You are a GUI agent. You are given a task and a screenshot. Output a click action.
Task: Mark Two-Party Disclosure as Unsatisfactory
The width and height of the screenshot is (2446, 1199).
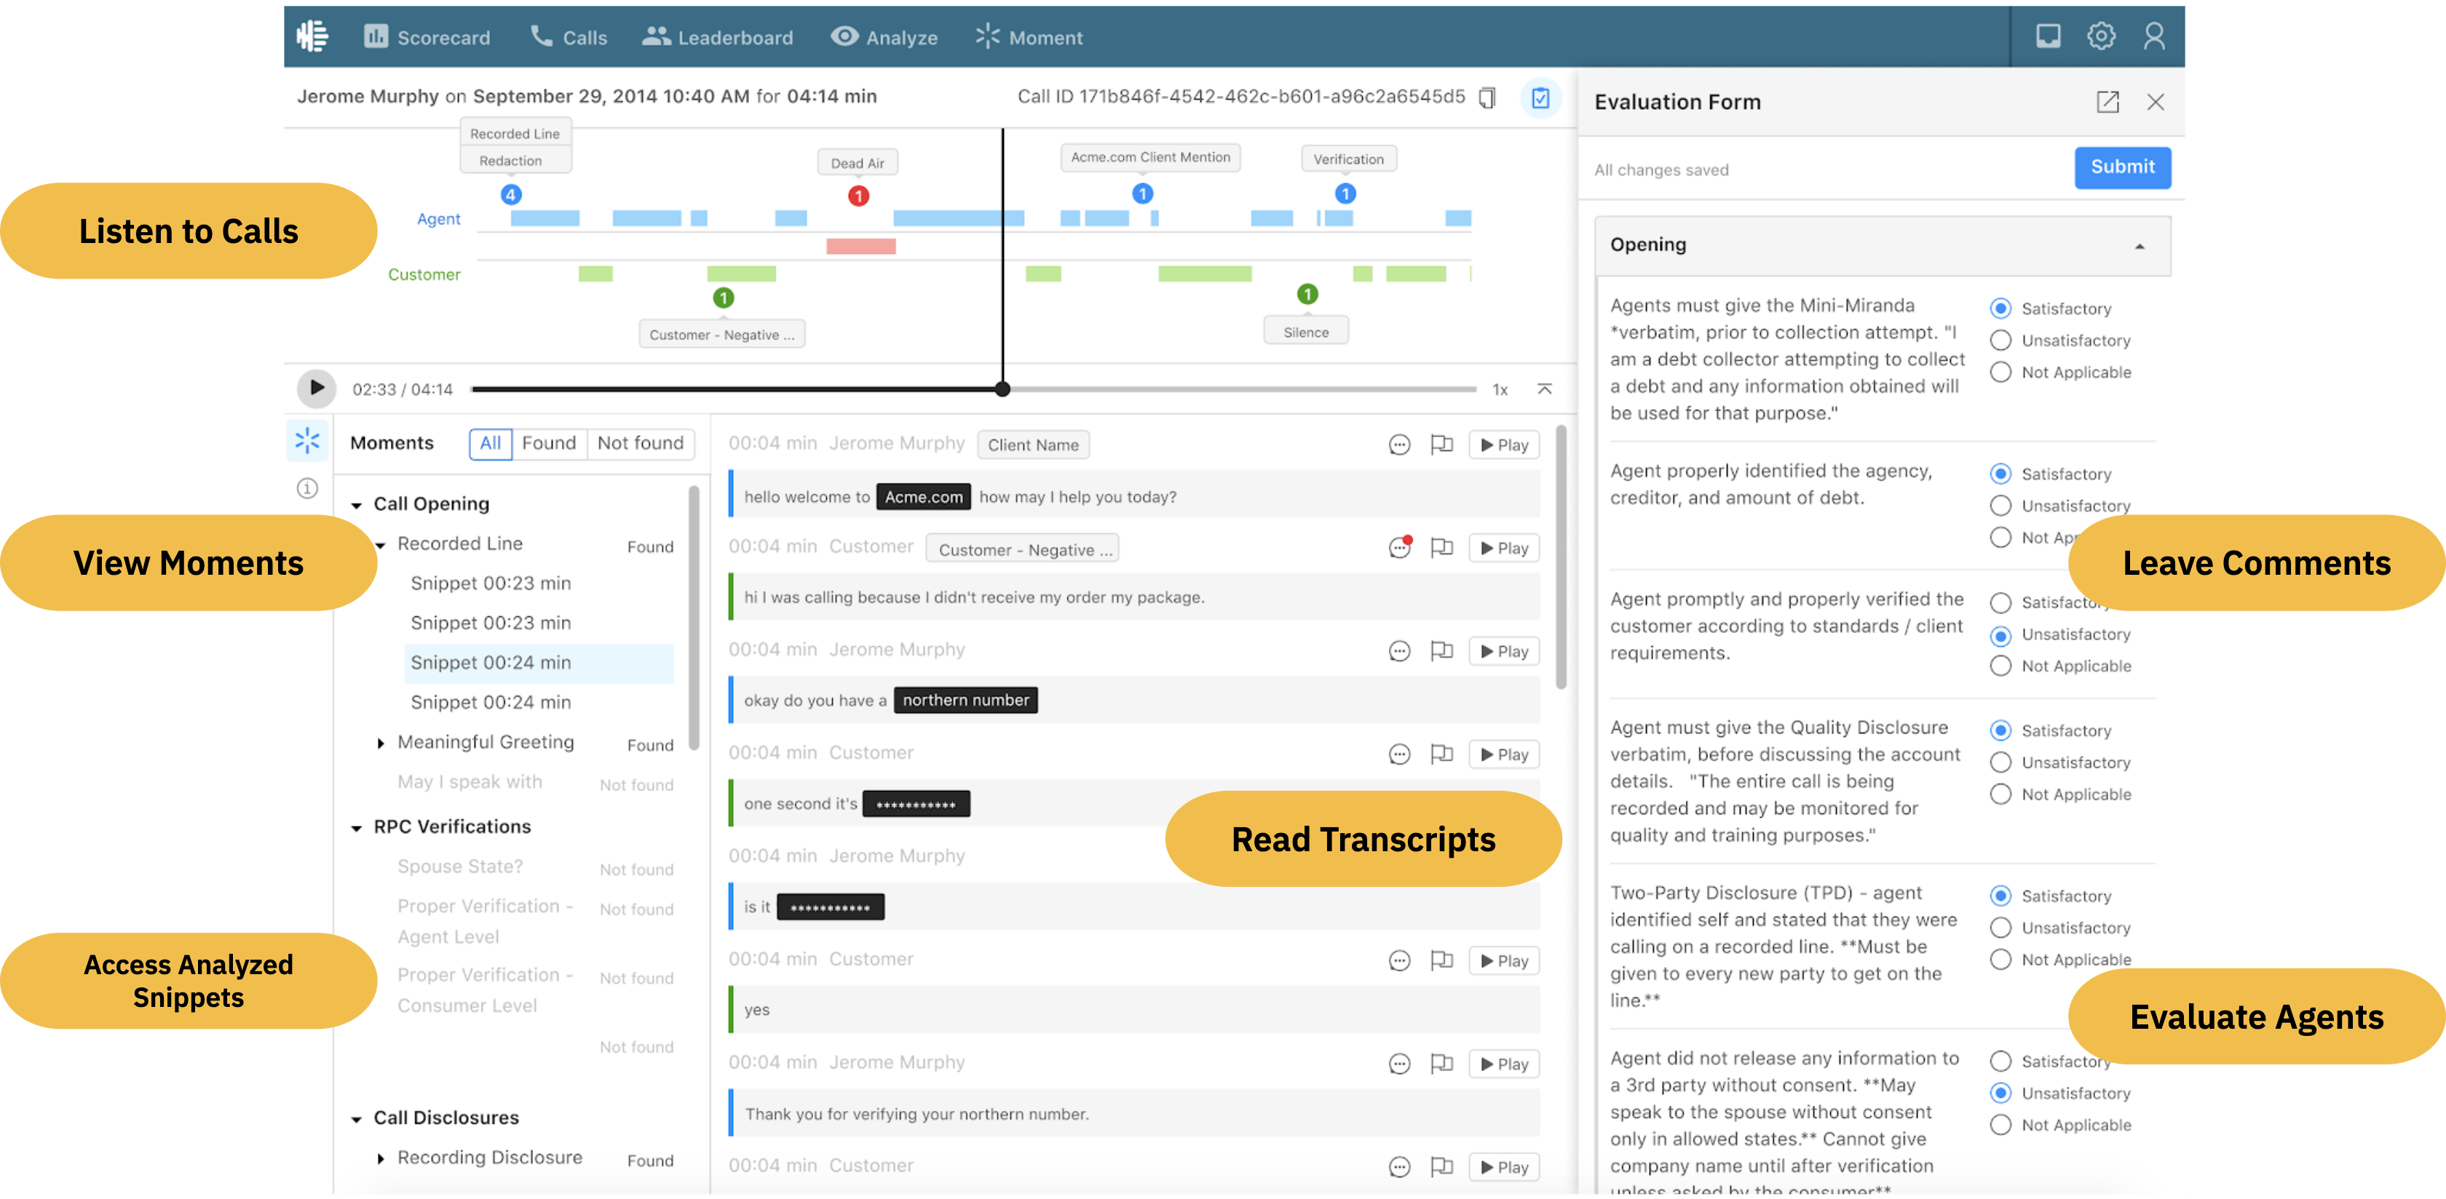[x=2000, y=928]
